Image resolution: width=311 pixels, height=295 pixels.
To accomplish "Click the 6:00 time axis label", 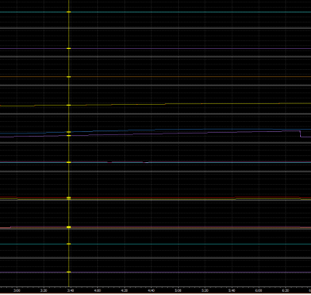I will tap(258, 290).
